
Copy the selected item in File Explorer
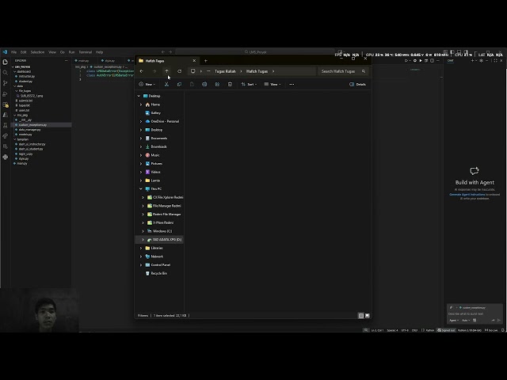(179, 85)
